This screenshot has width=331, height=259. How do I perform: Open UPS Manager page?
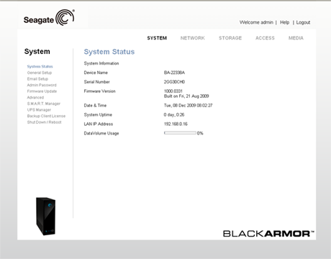coord(39,110)
